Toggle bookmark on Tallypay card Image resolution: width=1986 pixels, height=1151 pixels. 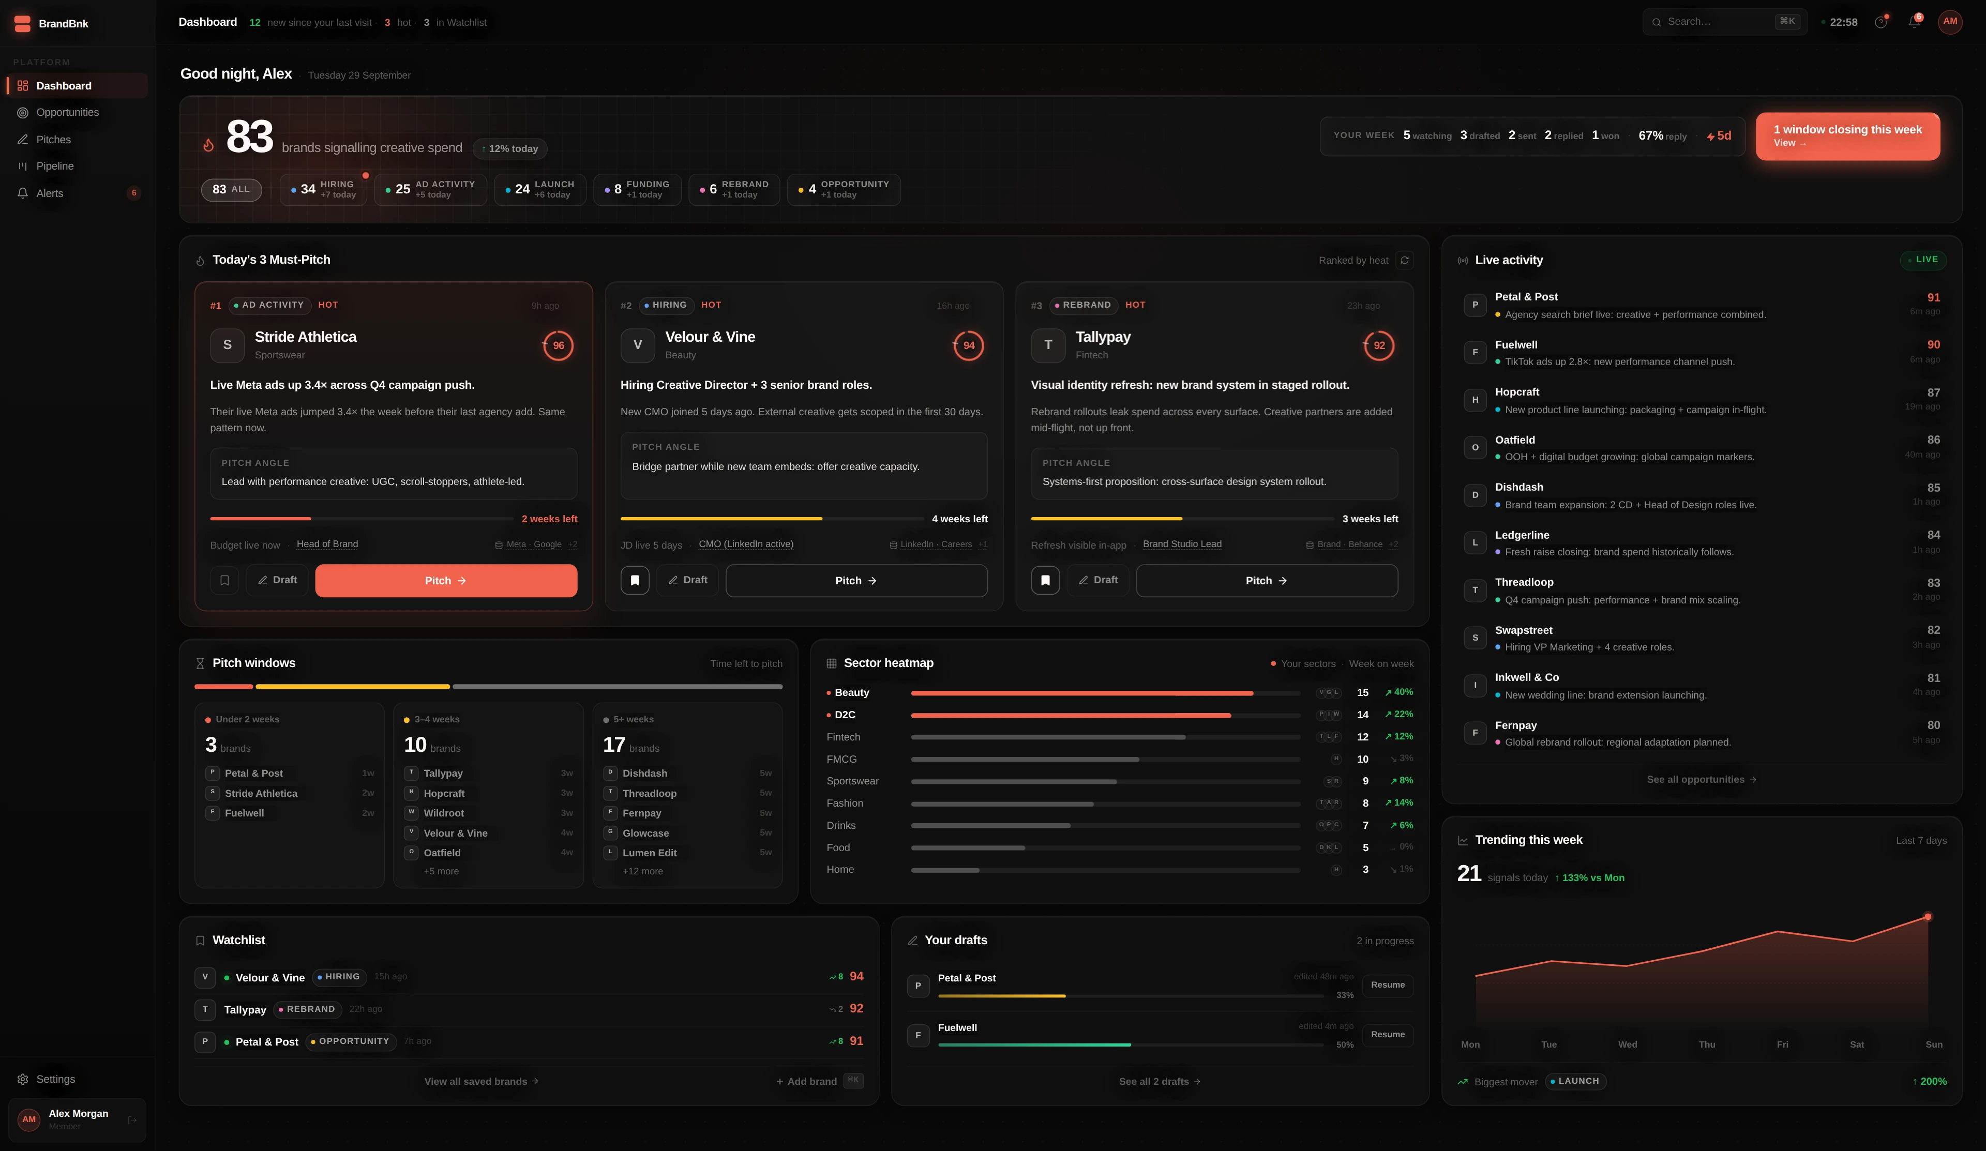1046,581
